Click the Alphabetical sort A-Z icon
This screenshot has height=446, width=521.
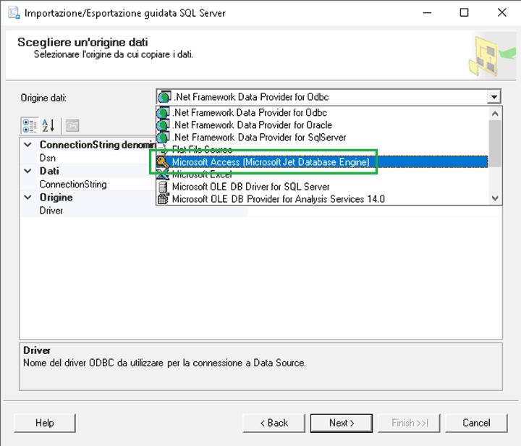pyautogui.click(x=48, y=126)
